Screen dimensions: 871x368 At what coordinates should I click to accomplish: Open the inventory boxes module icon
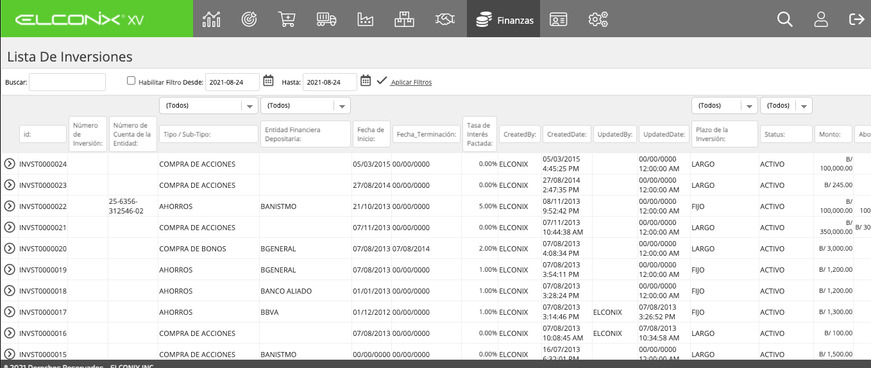(404, 19)
